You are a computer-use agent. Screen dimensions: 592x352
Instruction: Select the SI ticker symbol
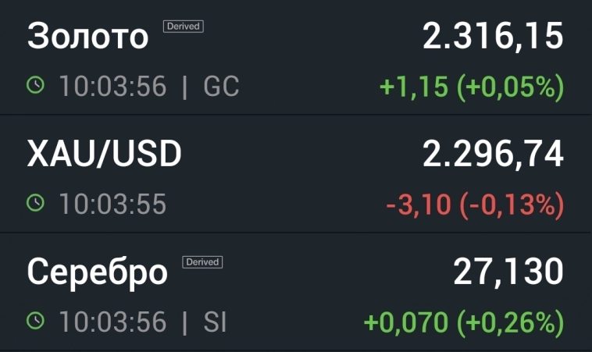[x=215, y=322]
